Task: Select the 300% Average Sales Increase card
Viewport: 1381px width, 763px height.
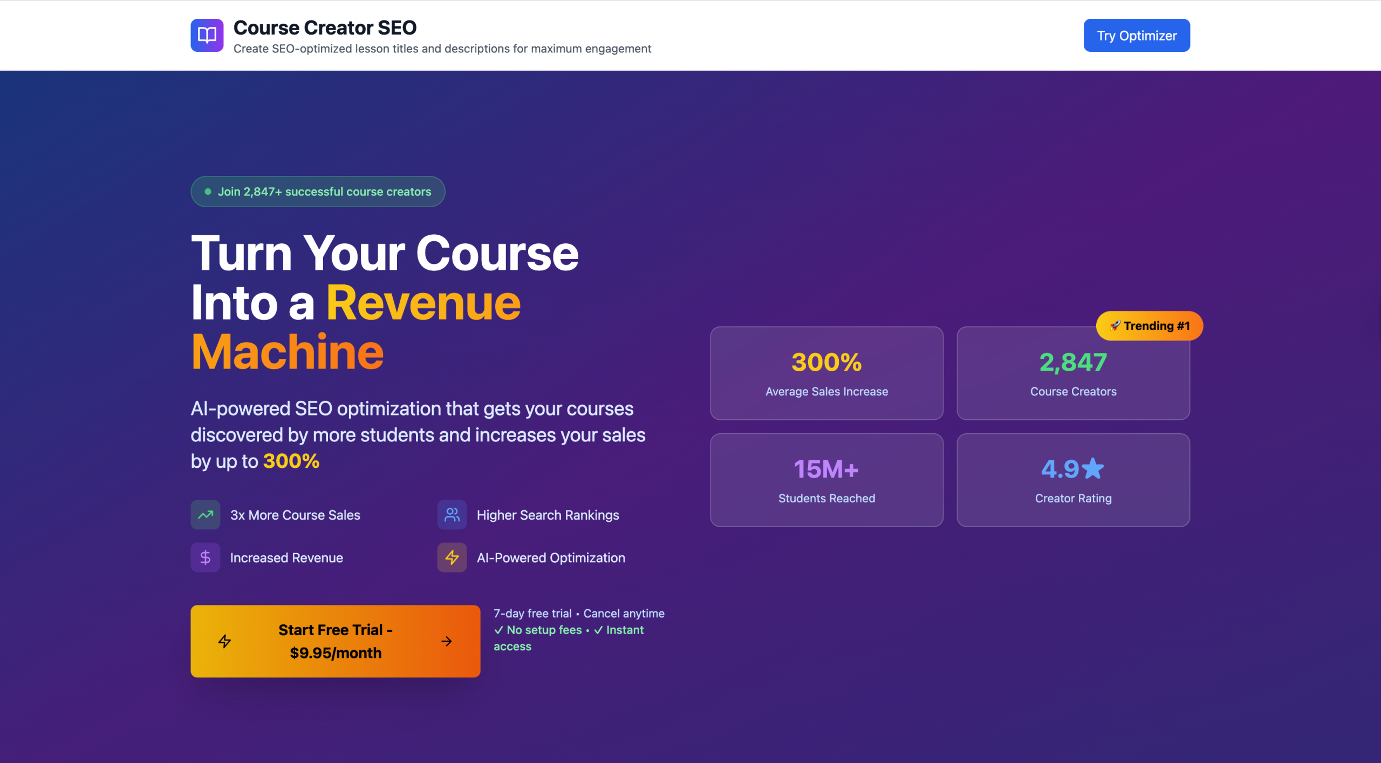Action: point(826,373)
